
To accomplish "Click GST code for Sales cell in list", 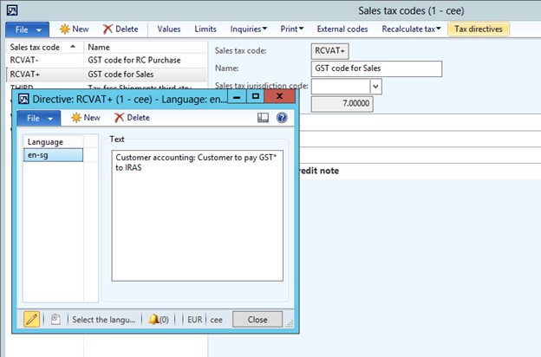I will 121,75.
